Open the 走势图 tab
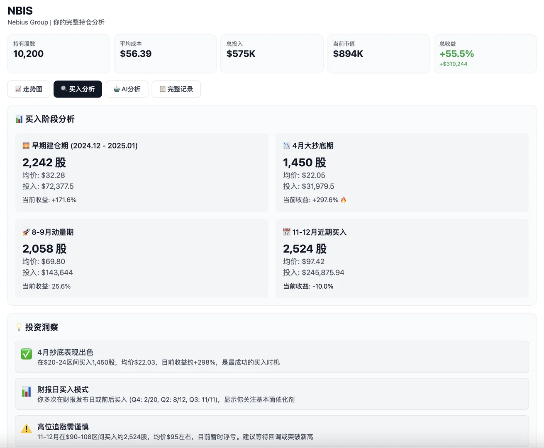The image size is (544, 448). tap(29, 89)
